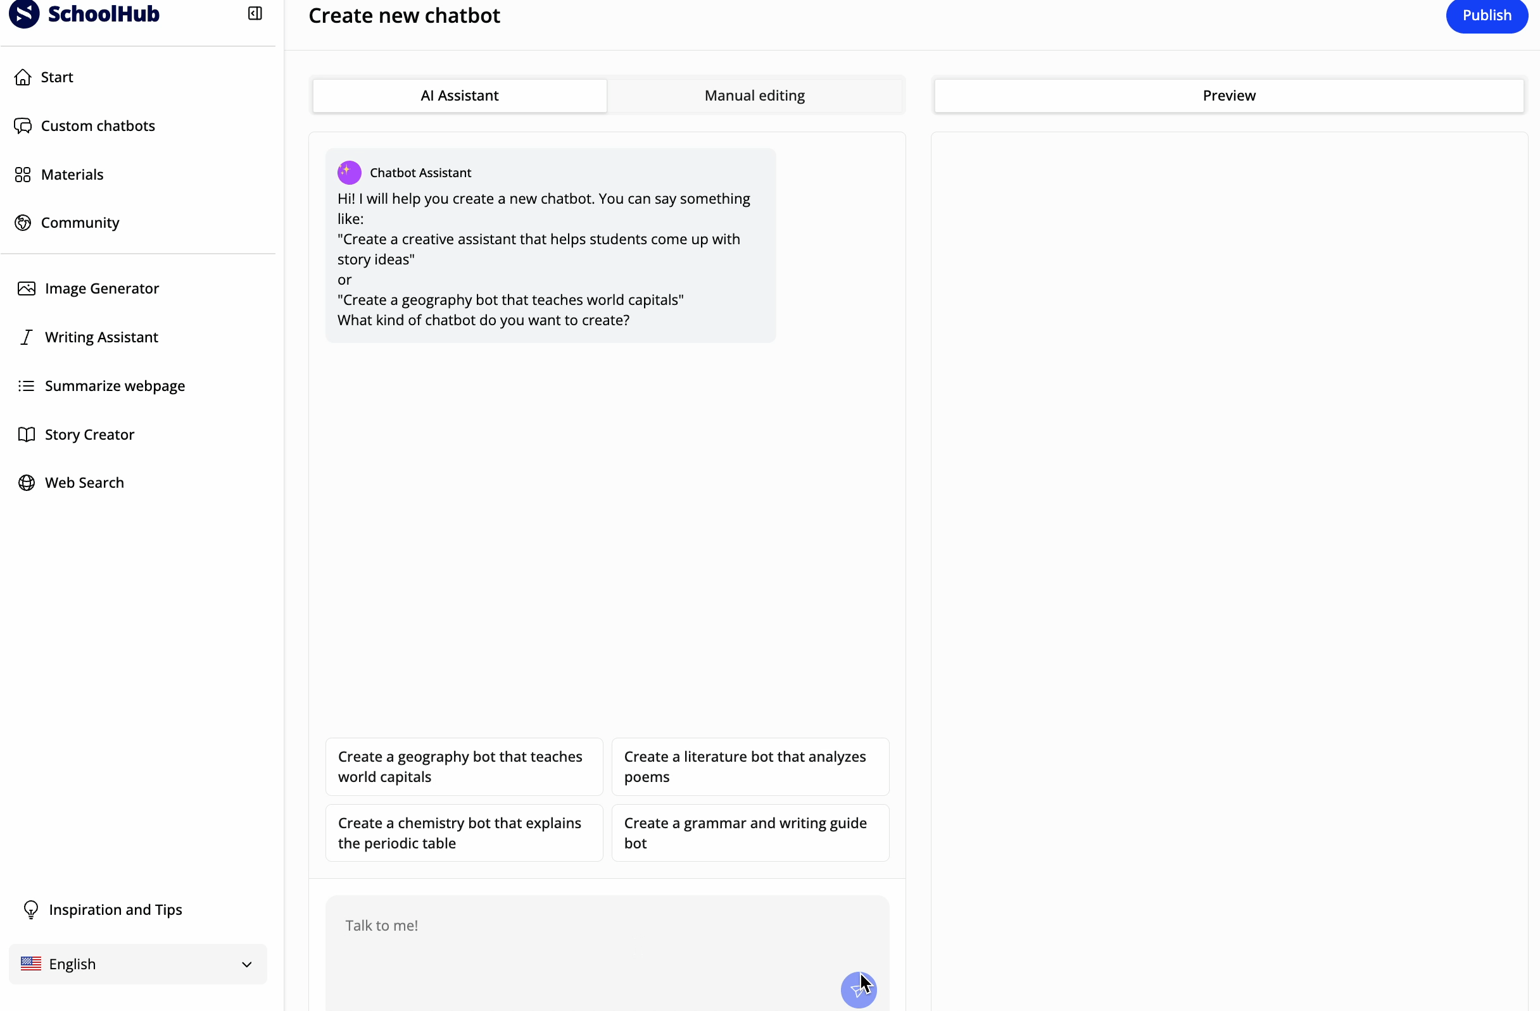This screenshot has width=1540, height=1011.
Task: Choose the geography bot world capitals suggestion
Action: (x=464, y=767)
